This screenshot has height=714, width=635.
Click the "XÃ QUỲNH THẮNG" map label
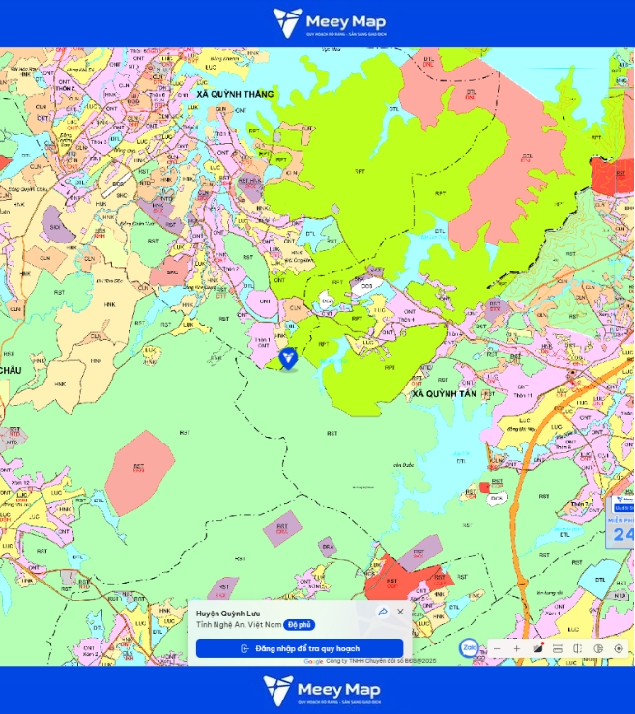point(235,94)
